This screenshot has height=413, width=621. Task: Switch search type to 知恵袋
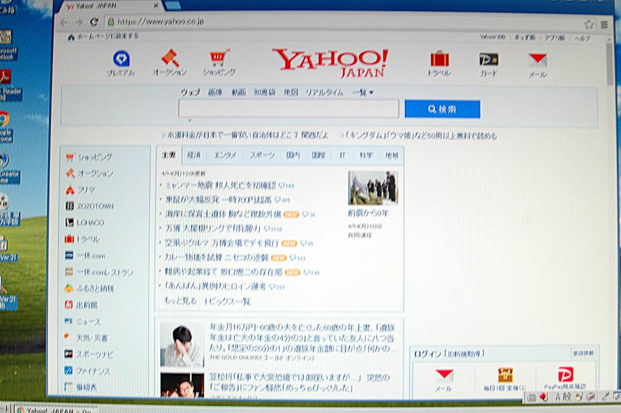coord(264,92)
